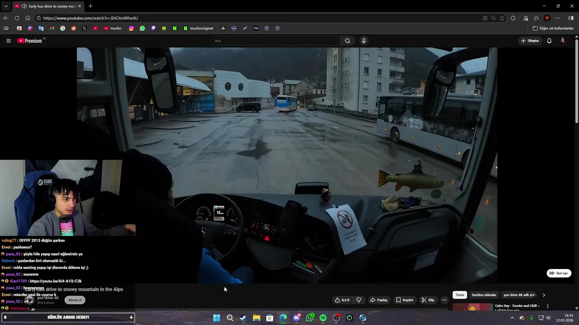Screen dimensions: 579x325
Task: Show hidden system tray icons
Action: coord(512,318)
